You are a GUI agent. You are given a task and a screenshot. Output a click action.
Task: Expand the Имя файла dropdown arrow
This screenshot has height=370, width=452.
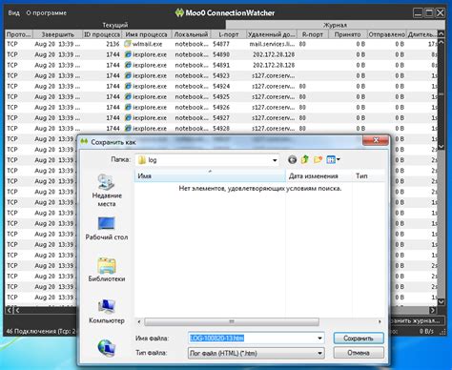coord(319,338)
